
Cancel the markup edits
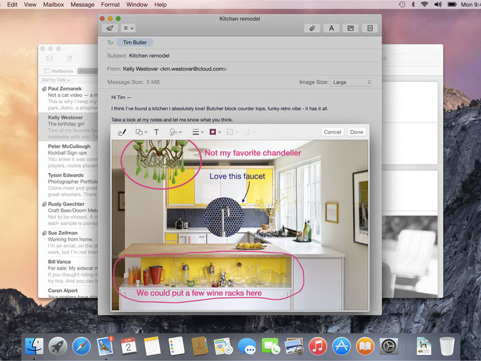(332, 132)
